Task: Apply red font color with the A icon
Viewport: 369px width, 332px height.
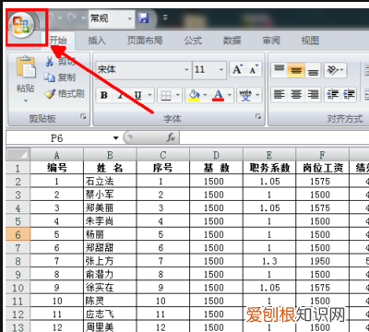Action: [x=218, y=95]
